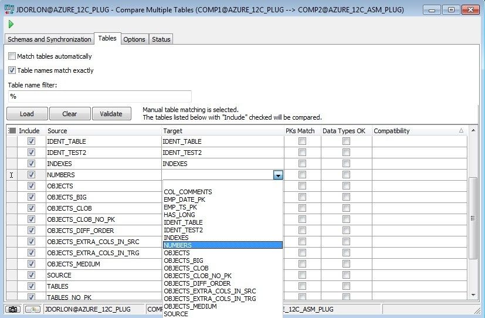This screenshot has width=485, height=318.
Task: Toggle Data Types OK checkbox for INDEXES
Action: 346,164
